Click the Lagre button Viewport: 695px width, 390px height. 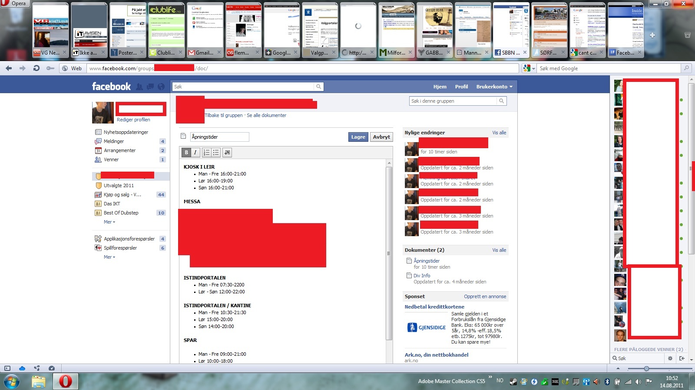358,137
